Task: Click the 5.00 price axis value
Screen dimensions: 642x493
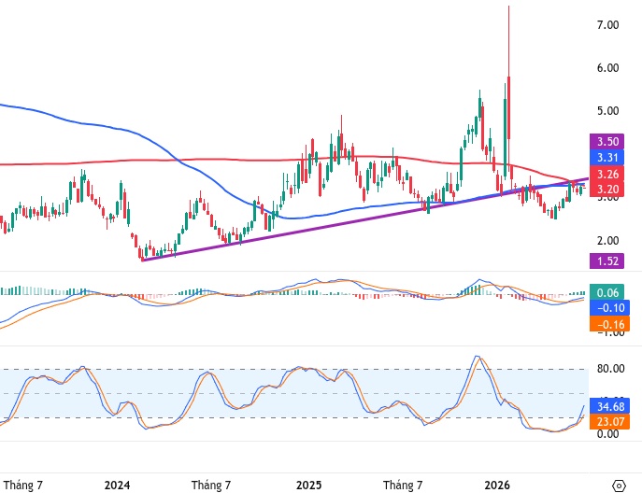Action: tap(607, 111)
